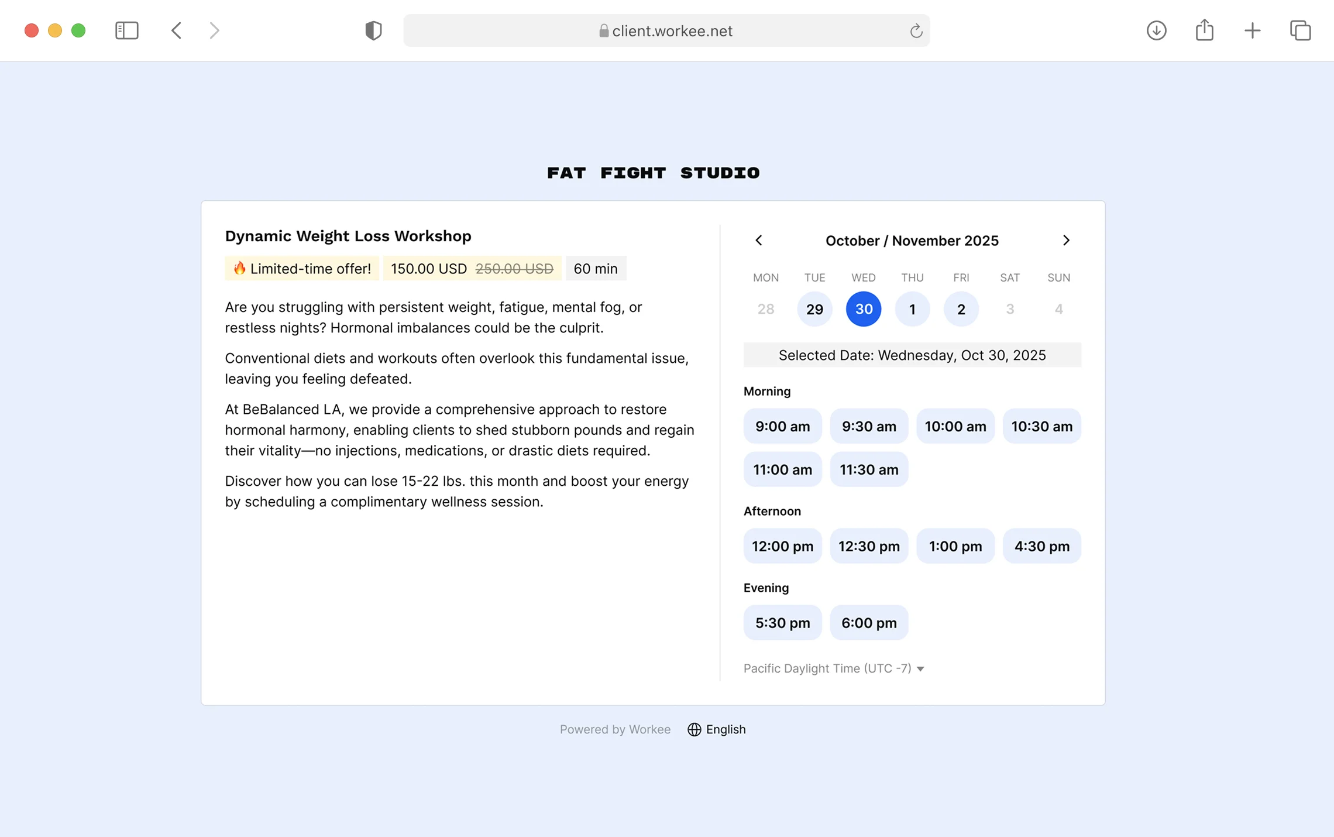Image resolution: width=1334 pixels, height=837 pixels.
Task: Click the privacy shield icon
Action: coord(373,30)
